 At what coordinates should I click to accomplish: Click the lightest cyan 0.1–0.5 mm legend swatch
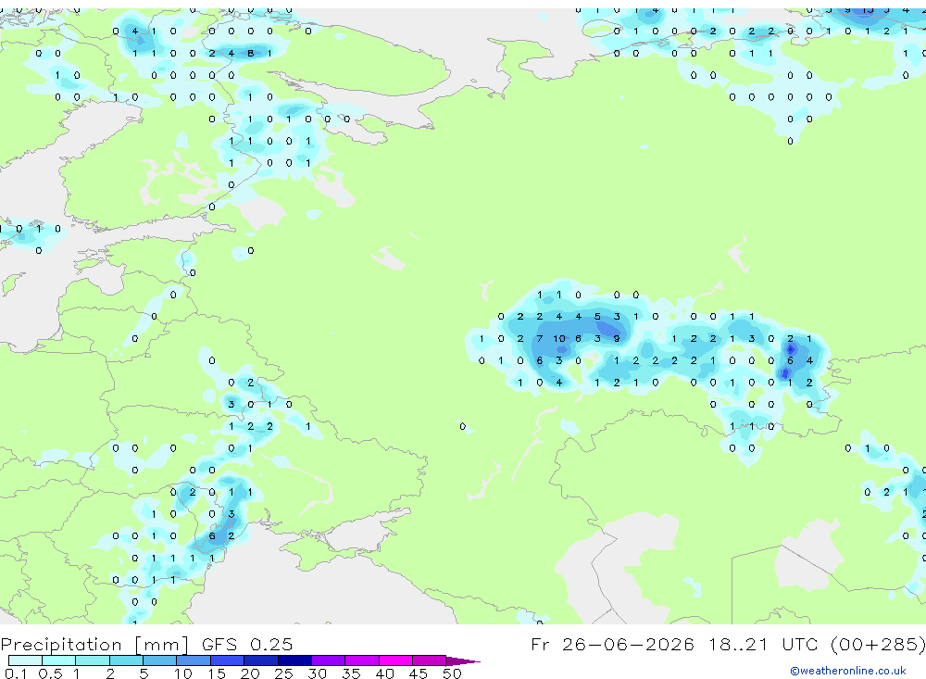(25, 660)
